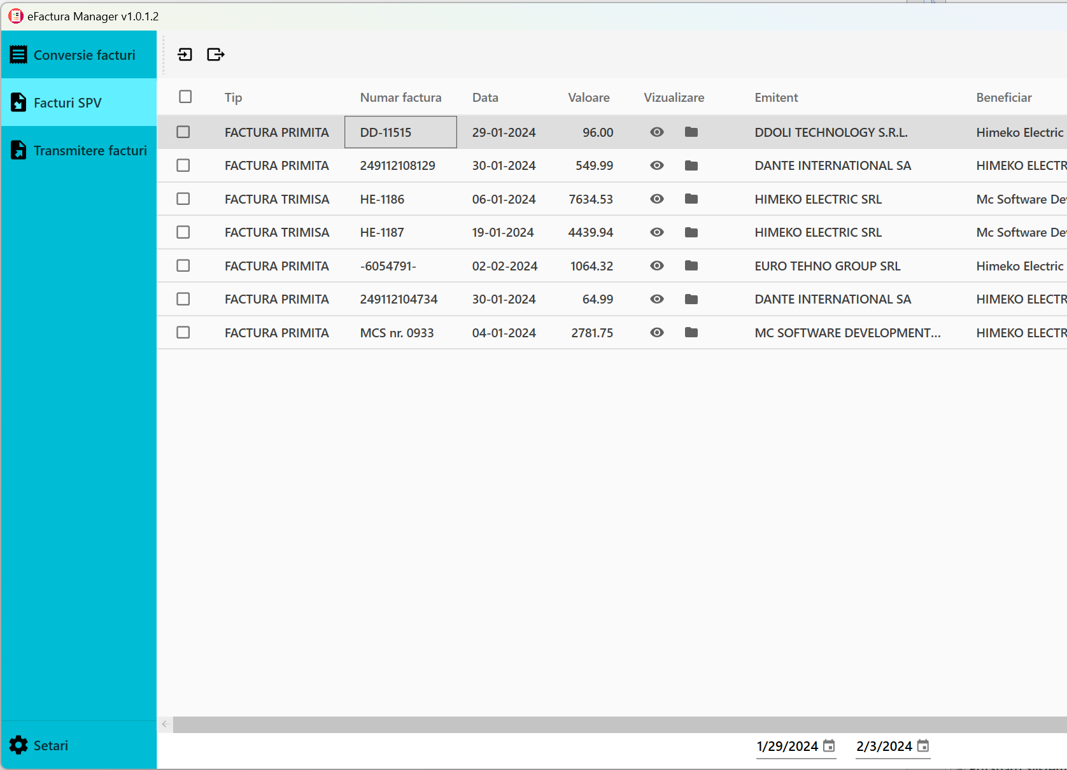
Task: Click the Valoare column header
Action: click(588, 97)
